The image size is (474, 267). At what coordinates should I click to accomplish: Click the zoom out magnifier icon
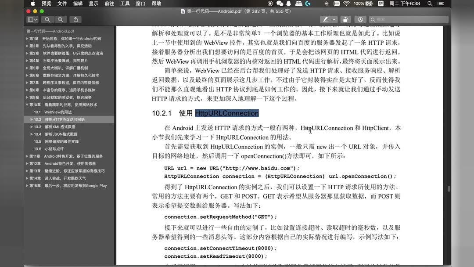coord(47,19)
